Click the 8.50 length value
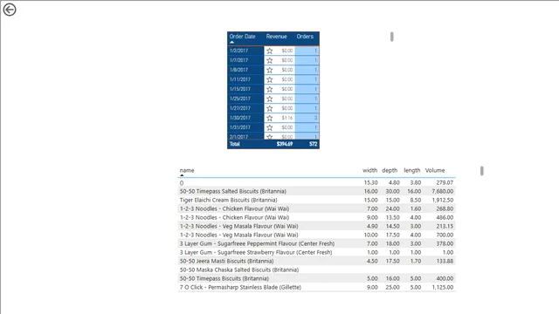Screen dimensions: 559x314 point(416,200)
